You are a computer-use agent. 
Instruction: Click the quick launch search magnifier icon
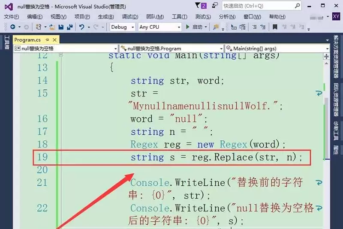[x=297, y=6]
